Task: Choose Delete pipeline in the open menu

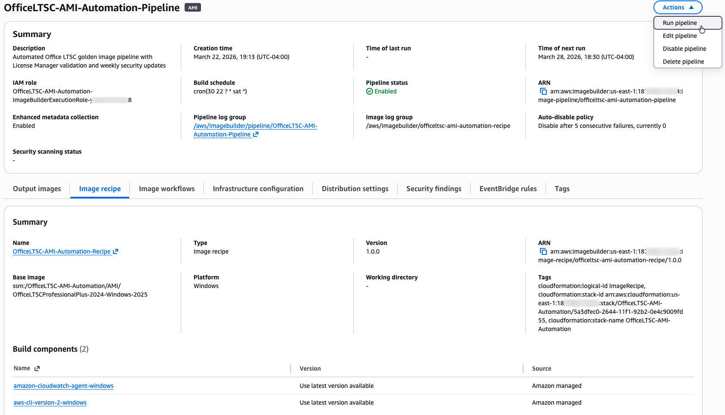Action: click(x=683, y=62)
